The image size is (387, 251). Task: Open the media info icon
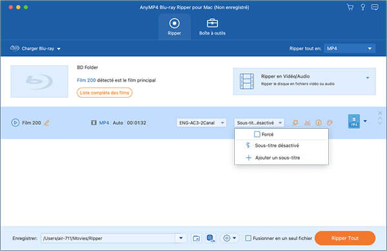(x=319, y=123)
